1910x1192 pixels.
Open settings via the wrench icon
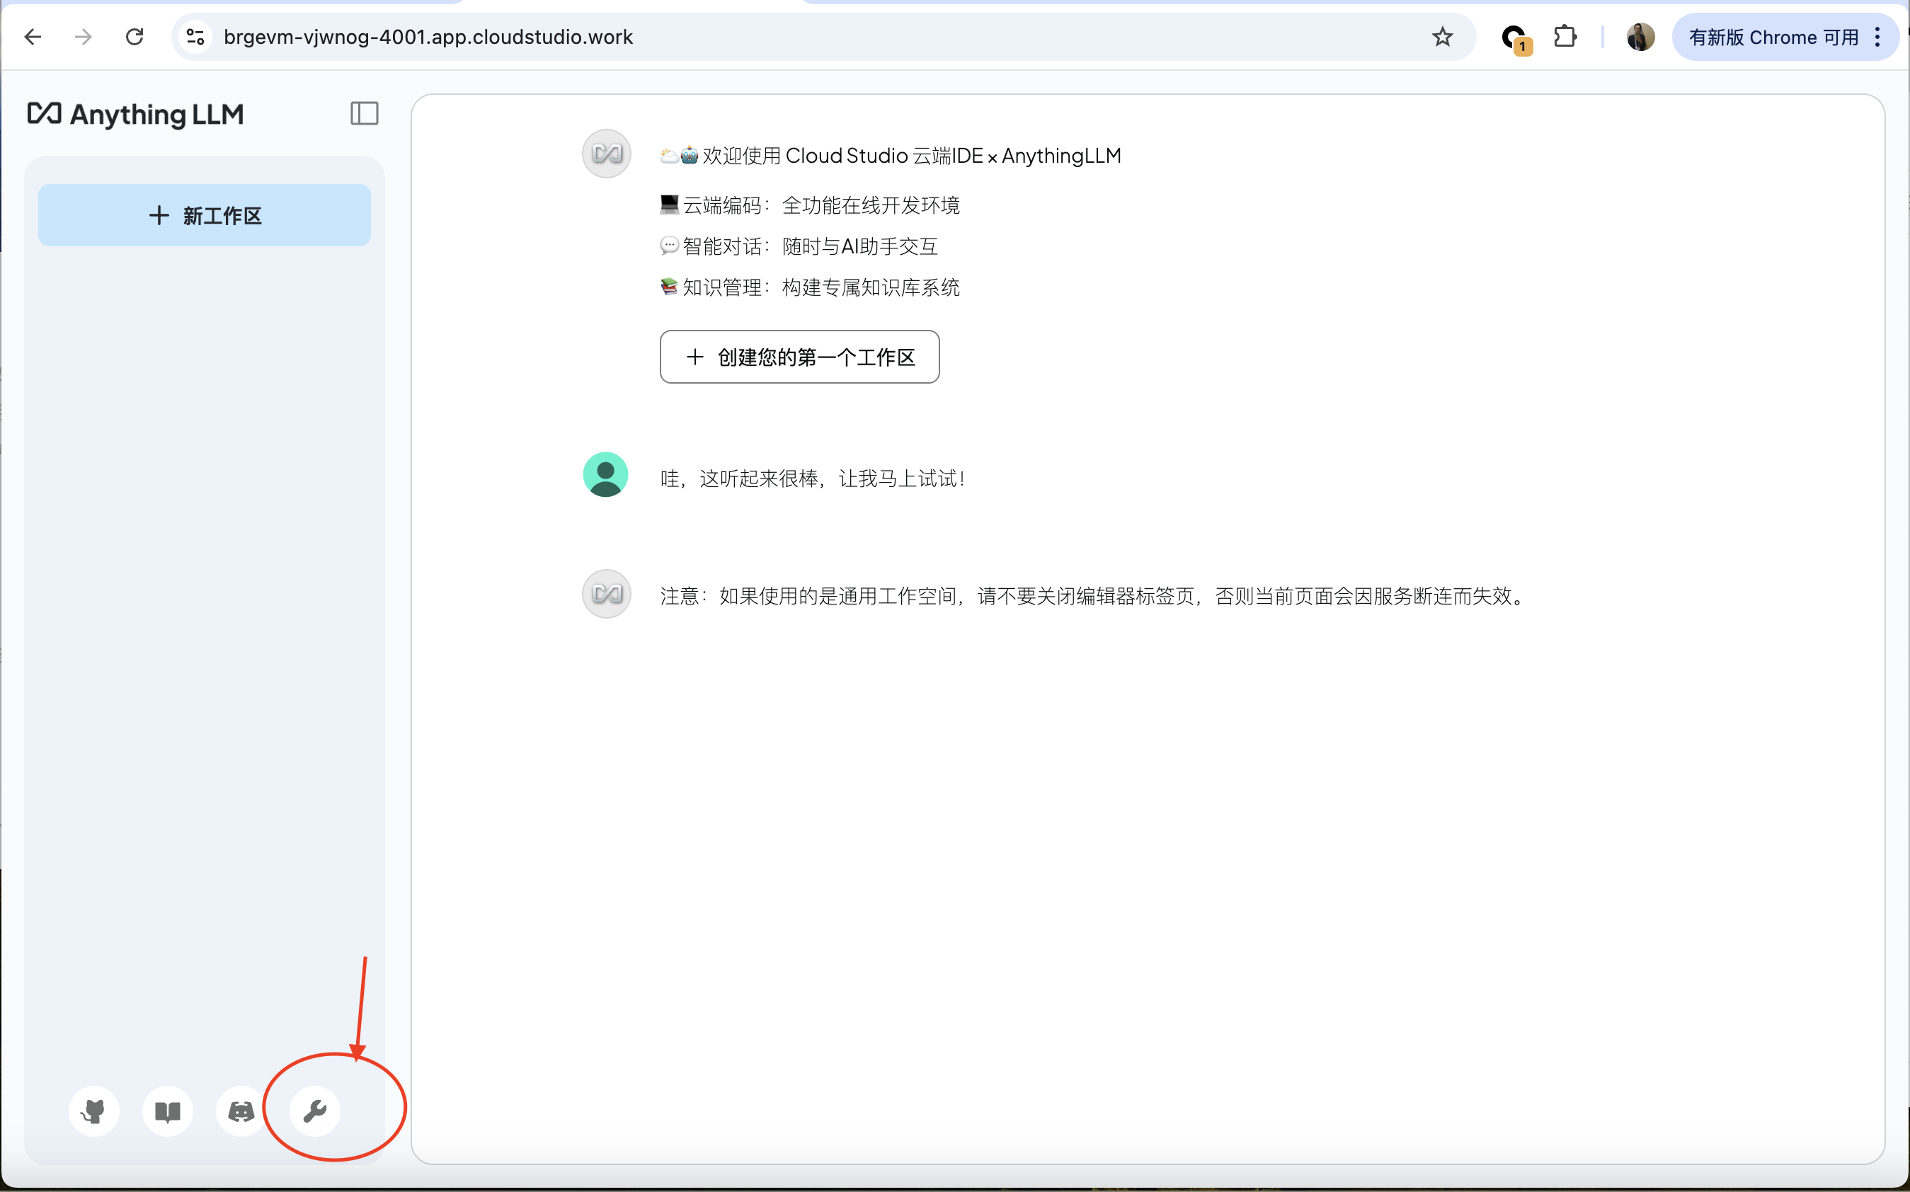pyautogui.click(x=314, y=1111)
